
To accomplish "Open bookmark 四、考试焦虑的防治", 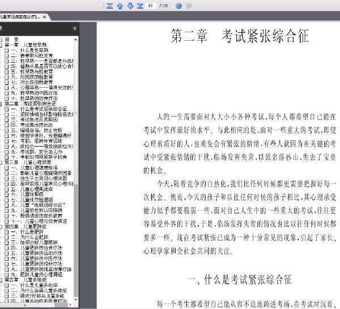I will (32, 125).
